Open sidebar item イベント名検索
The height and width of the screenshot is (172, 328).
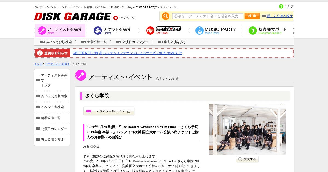[x=52, y=107]
